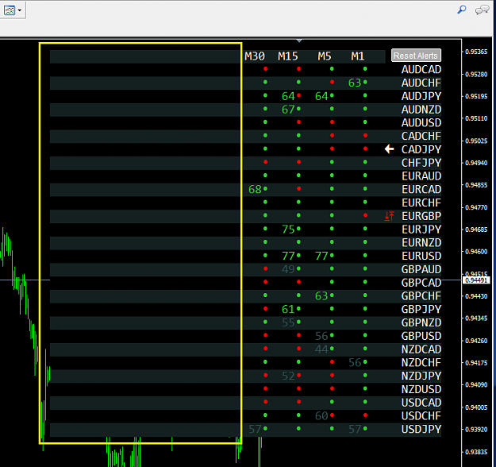
Task: Pick NZDCAD from the dashboard
Action: coord(421,349)
